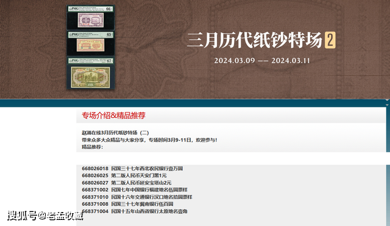Click the top PMG 66 graded banknote thumbnail
The image size is (390, 226).
pyautogui.click(x=91, y=18)
